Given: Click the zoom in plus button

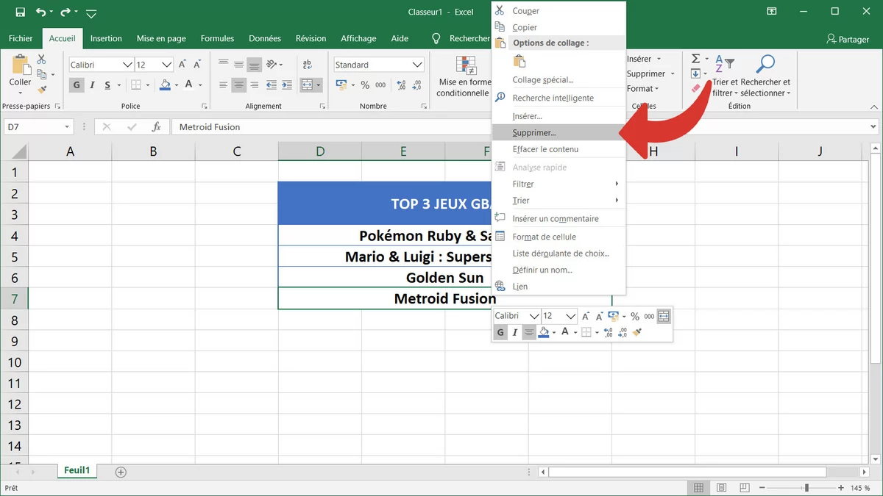Looking at the screenshot, I should pyautogui.click(x=841, y=488).
